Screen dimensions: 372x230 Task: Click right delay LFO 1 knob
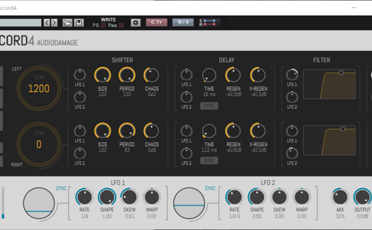187,131
